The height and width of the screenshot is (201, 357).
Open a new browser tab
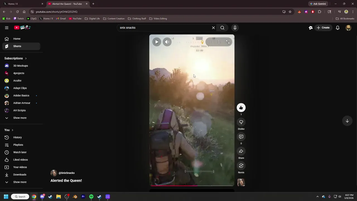click(x=93, y=4)
